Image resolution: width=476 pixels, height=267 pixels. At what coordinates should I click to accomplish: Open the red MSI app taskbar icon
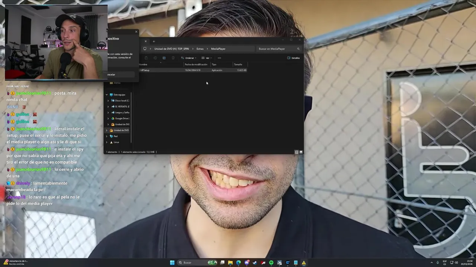point(263,263)
